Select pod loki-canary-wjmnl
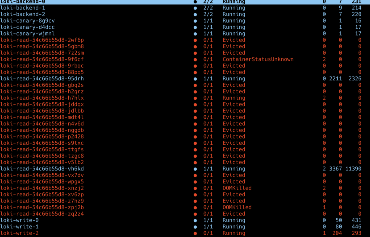This screenshot has height=237, width=370. point(27,34)
